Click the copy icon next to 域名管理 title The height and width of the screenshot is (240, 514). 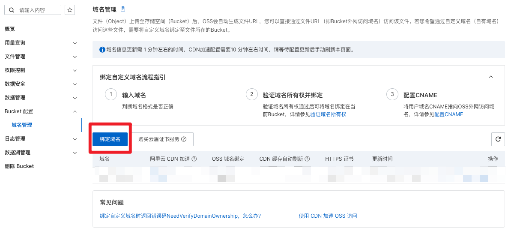pos(123,9)
